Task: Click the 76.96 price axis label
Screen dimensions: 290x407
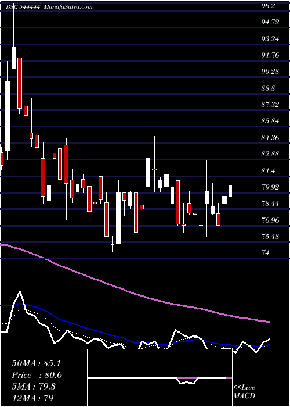Action: click(270, 220)
